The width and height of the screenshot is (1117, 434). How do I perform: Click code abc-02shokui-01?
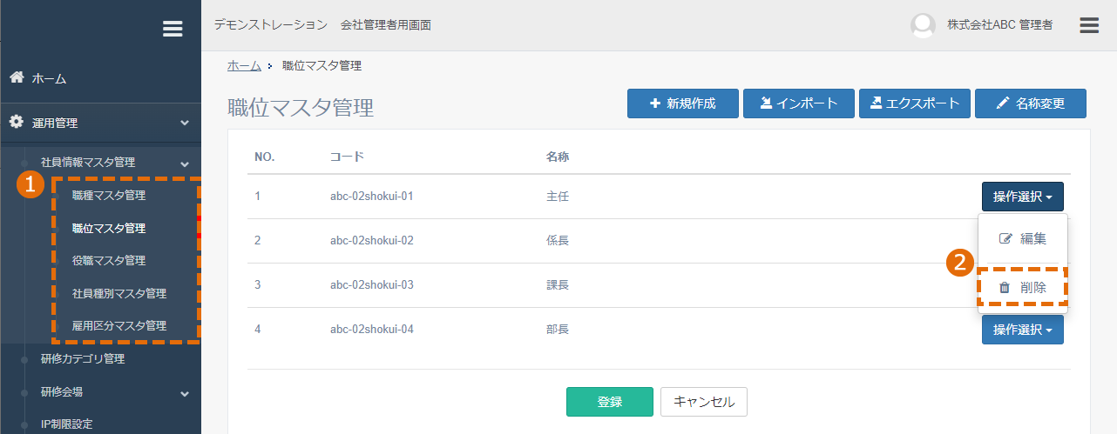coord(371,197)
